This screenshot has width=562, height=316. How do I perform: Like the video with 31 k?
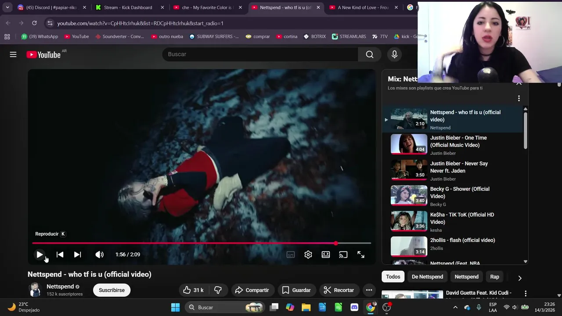tap(194, 290)
